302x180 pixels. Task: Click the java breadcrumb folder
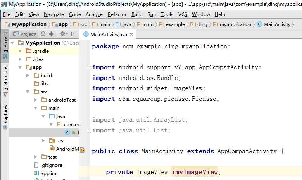123,24
